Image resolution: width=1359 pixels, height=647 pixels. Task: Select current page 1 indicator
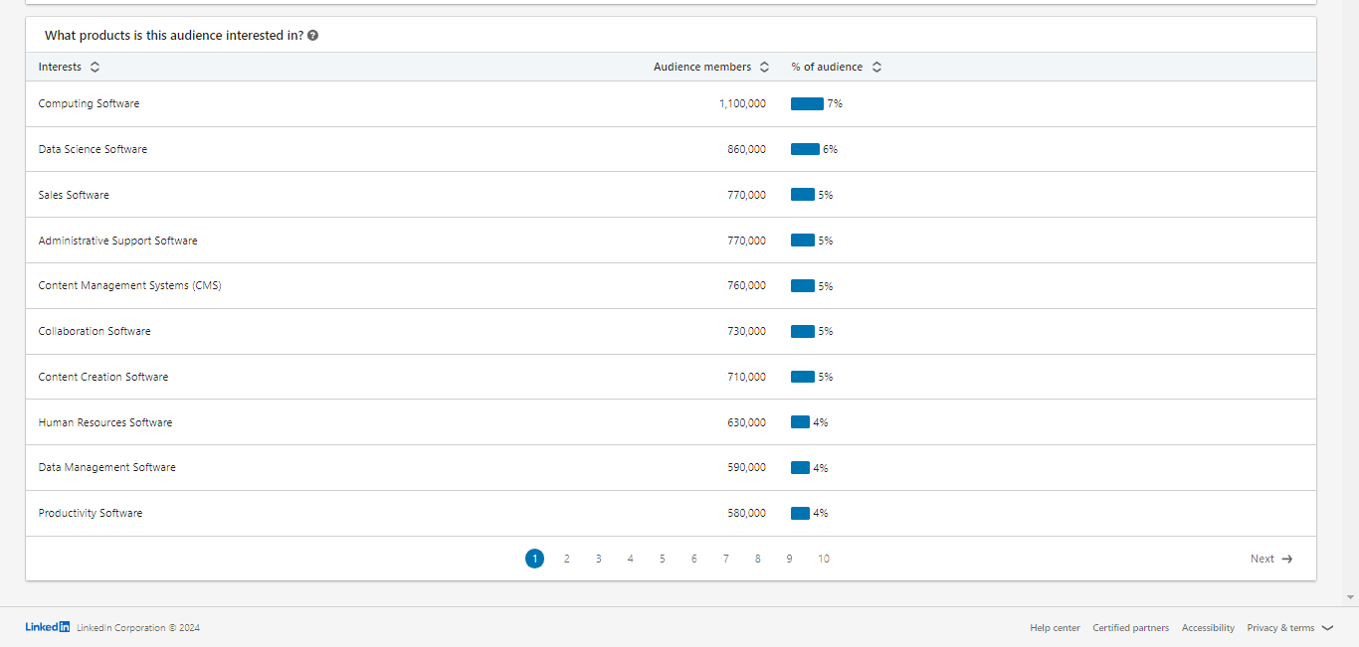pyautogui.click(x=534, y=559)
